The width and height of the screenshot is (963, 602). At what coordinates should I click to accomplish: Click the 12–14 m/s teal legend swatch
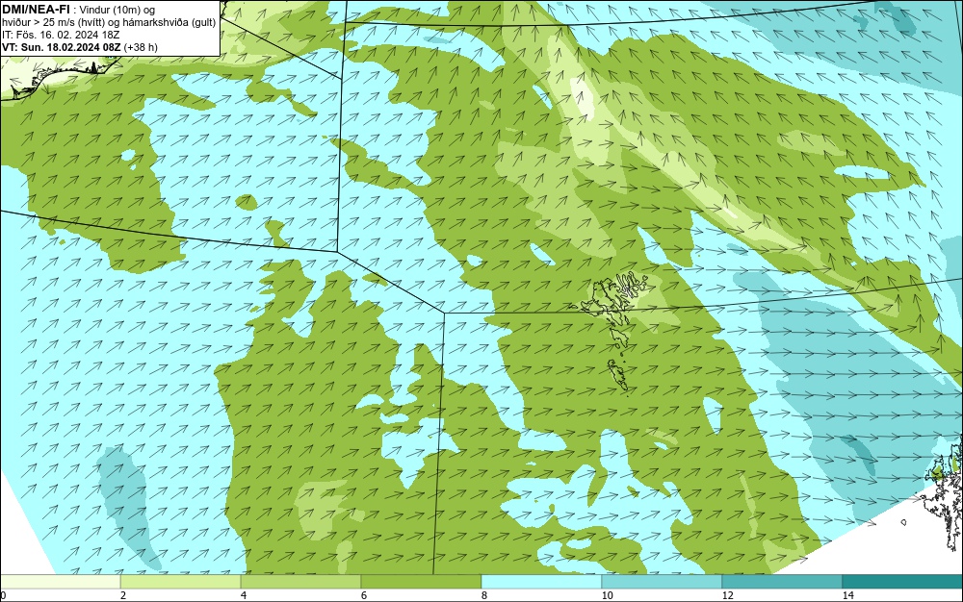click(x=782, y=582)
